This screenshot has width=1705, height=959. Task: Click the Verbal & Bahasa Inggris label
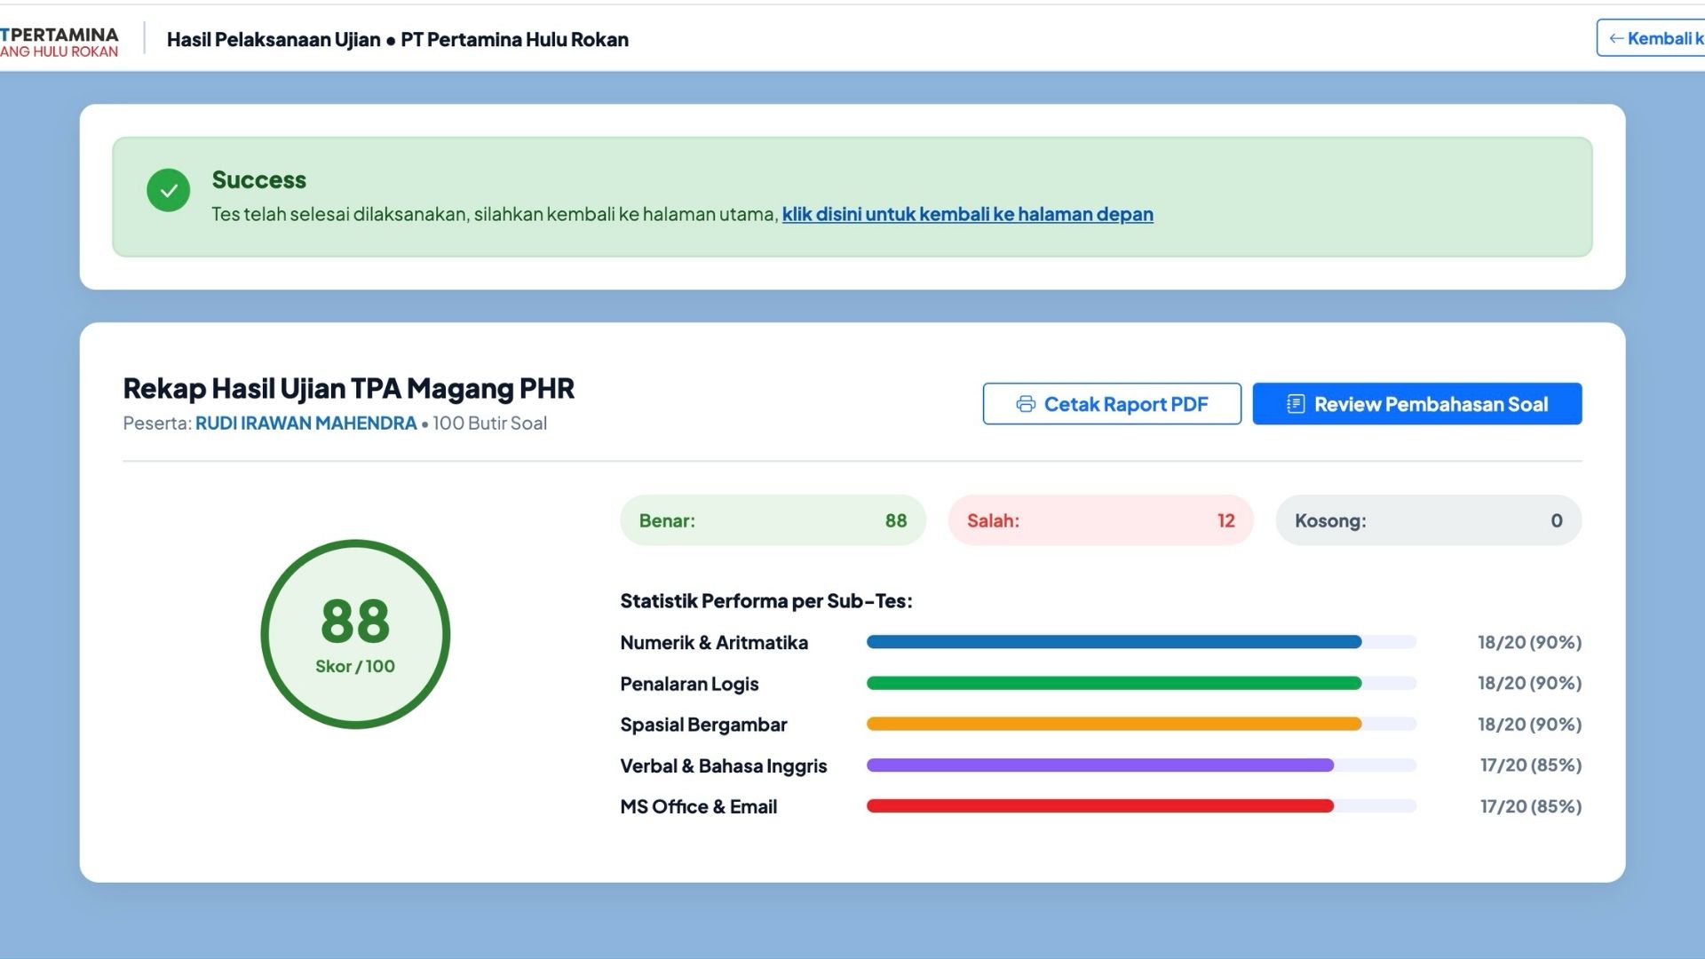(x=723, y=766)
